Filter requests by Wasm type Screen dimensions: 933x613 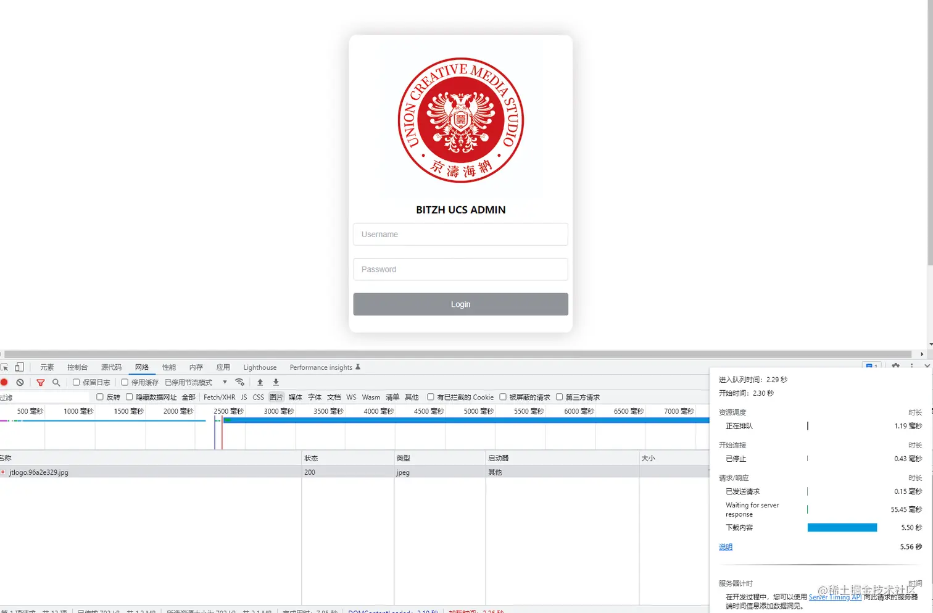tap(371, 398)
